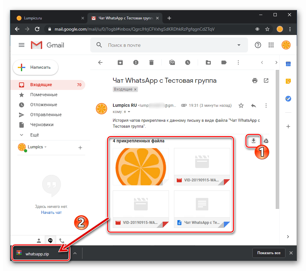Image resolution: width=307 pixels, height=271 pixels.
Task: Reload the Gmail page
Action: [37, 29]
